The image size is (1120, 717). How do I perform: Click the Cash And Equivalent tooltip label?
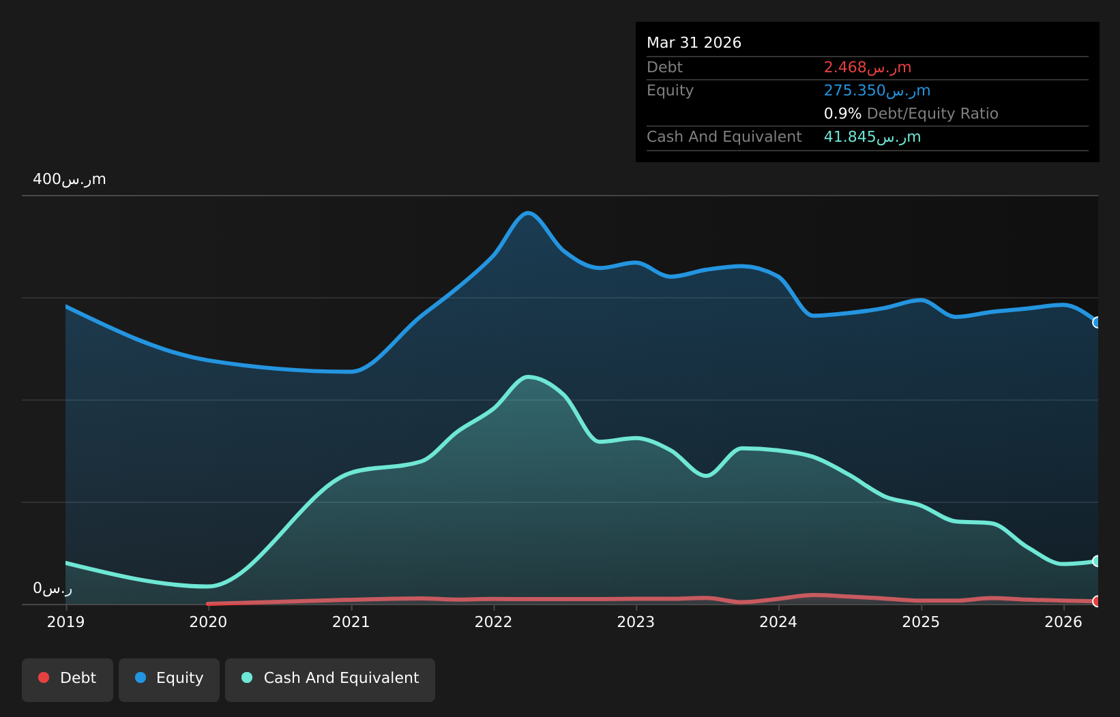click(724, 137)
